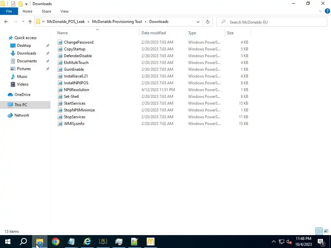Screen dimensions: 331x248
Task: Open the McDonald's monitor icon taskbar app
Action: 103,242
